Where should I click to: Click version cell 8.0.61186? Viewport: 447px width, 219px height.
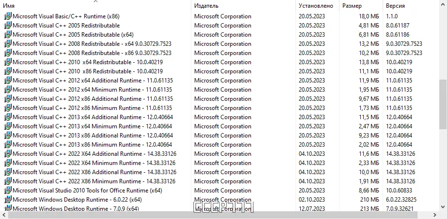tap(398, 35)
